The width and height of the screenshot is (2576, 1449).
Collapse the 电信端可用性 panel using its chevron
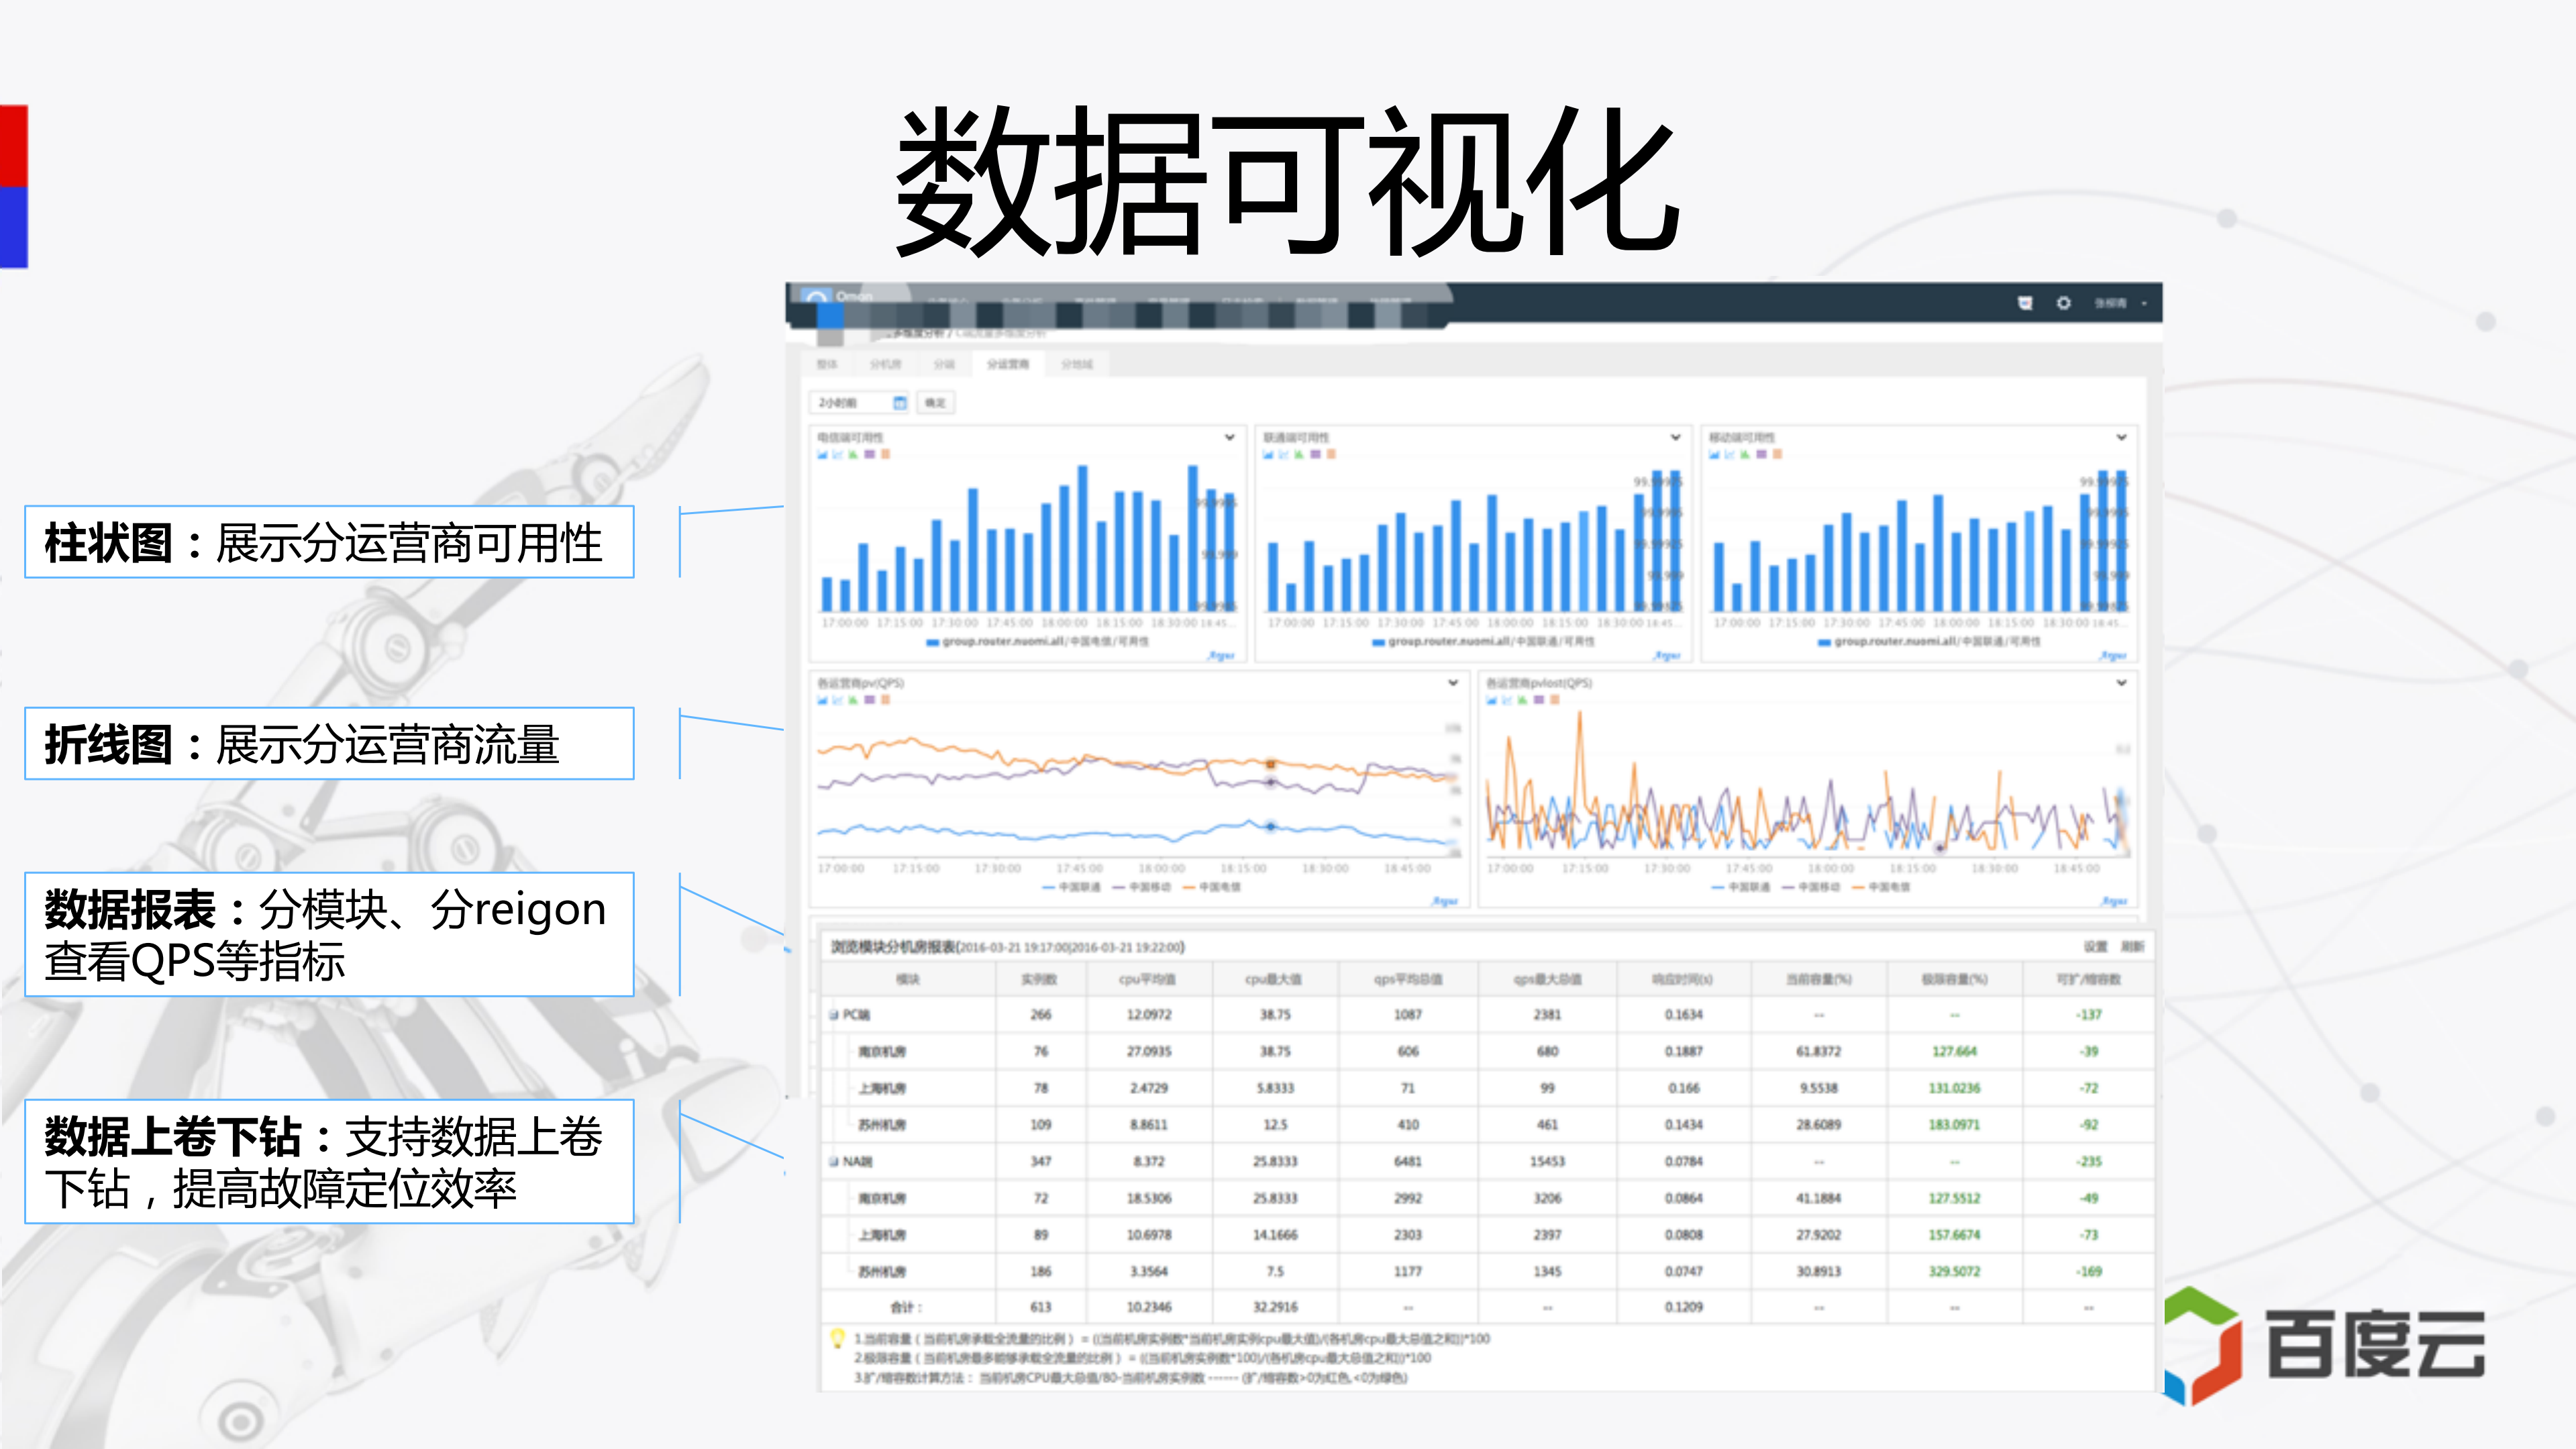tap(1228, 437)
